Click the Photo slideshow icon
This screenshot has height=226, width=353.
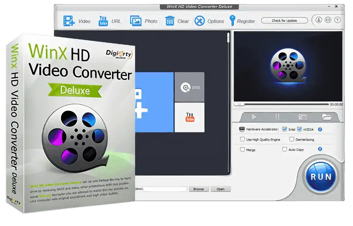[x=136, y=21]
